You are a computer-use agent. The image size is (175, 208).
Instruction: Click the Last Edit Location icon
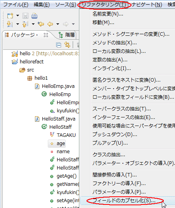click(41, 24)
